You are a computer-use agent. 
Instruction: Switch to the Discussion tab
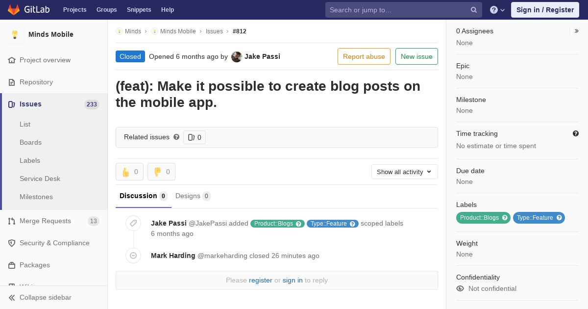pyautogui.click(x=144, y=196)
